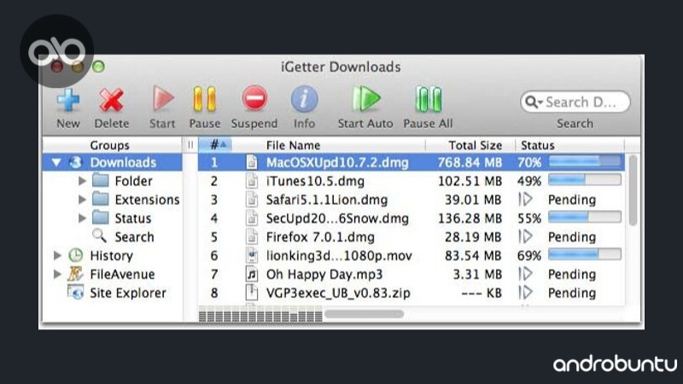Click the History clock icon

(x=76, y=255)
